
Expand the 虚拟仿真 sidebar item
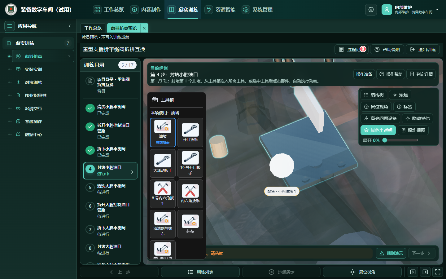click(x=43, y=56)
